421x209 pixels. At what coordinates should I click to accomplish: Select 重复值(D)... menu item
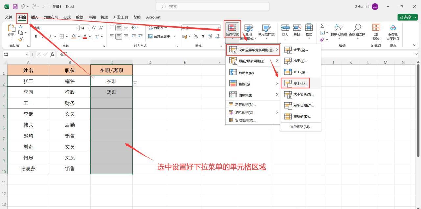pos(300,116)
